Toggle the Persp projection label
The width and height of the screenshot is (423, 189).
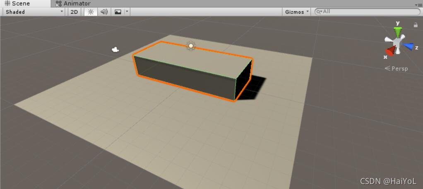click(x=396, y=69)
